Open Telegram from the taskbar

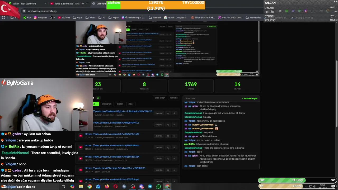tap(150, 187)
